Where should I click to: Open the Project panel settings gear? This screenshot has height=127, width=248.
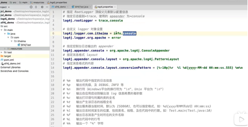(42, 7)
